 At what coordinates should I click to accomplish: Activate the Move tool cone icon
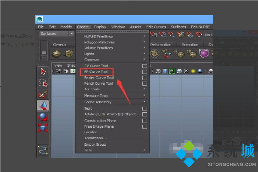tap(43, 105)
